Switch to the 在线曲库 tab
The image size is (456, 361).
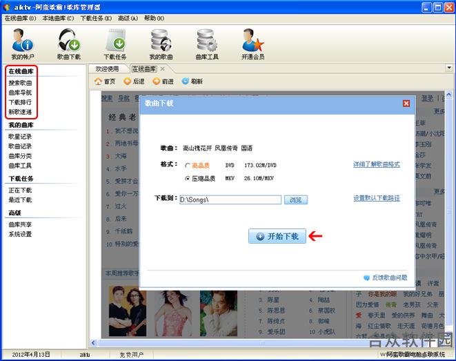[x=144, y=69]
